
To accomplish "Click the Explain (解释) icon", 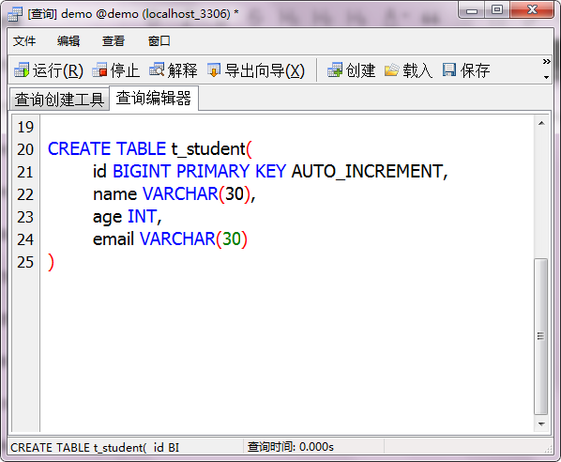I will click(157, 69).
